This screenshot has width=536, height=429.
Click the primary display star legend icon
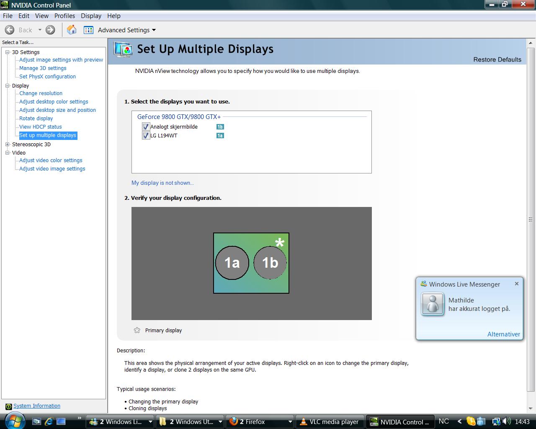point(137,330)
